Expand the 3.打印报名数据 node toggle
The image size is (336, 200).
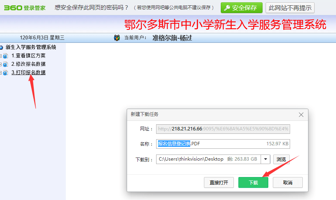coord(1,73)
